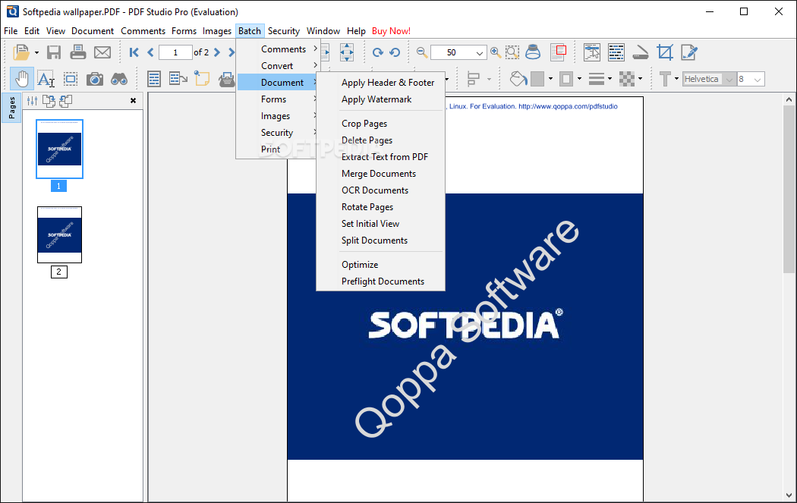797x503 pixels.
Task: Save the document with floppy icon
Action: [x=53, y=52]
